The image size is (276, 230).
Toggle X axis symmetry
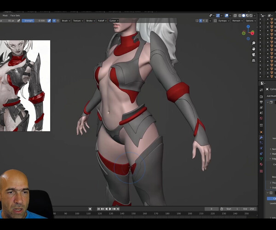pyautogui.click(x=201, y=21)
